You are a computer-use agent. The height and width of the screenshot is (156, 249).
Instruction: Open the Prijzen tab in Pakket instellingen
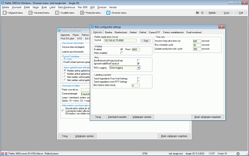pyautogui.click(x=76, y=35)
